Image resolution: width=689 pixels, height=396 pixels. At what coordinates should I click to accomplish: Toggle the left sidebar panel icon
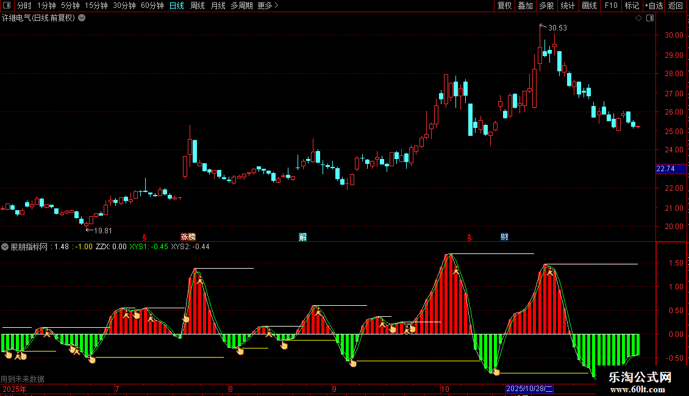(7, 5)
